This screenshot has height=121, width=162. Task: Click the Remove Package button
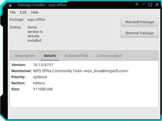[x=140, y=33]
